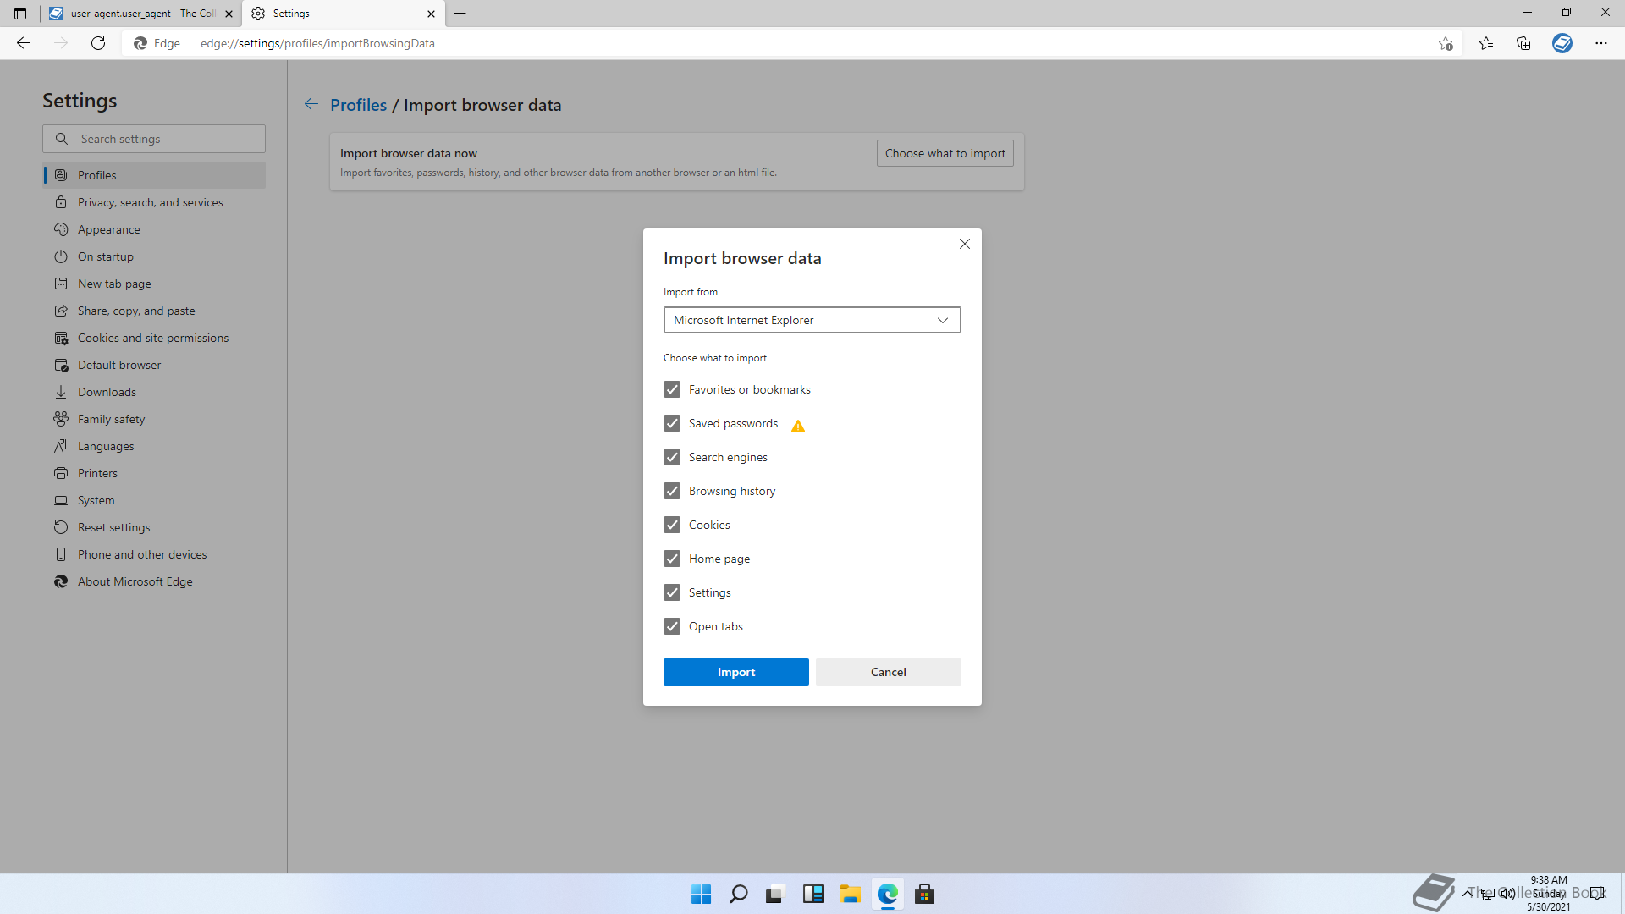Open Microsoft Store from the taskbar

point(924,894)
